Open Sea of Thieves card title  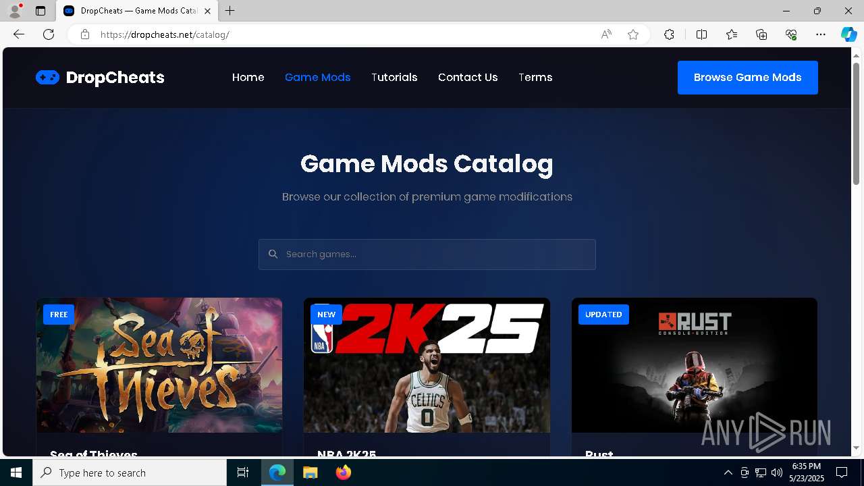click(94, 455)
